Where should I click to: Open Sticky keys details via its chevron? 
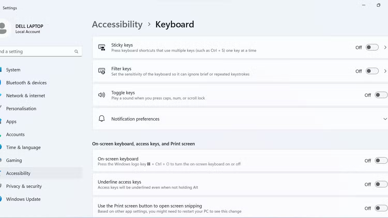(x=385, y=47)
